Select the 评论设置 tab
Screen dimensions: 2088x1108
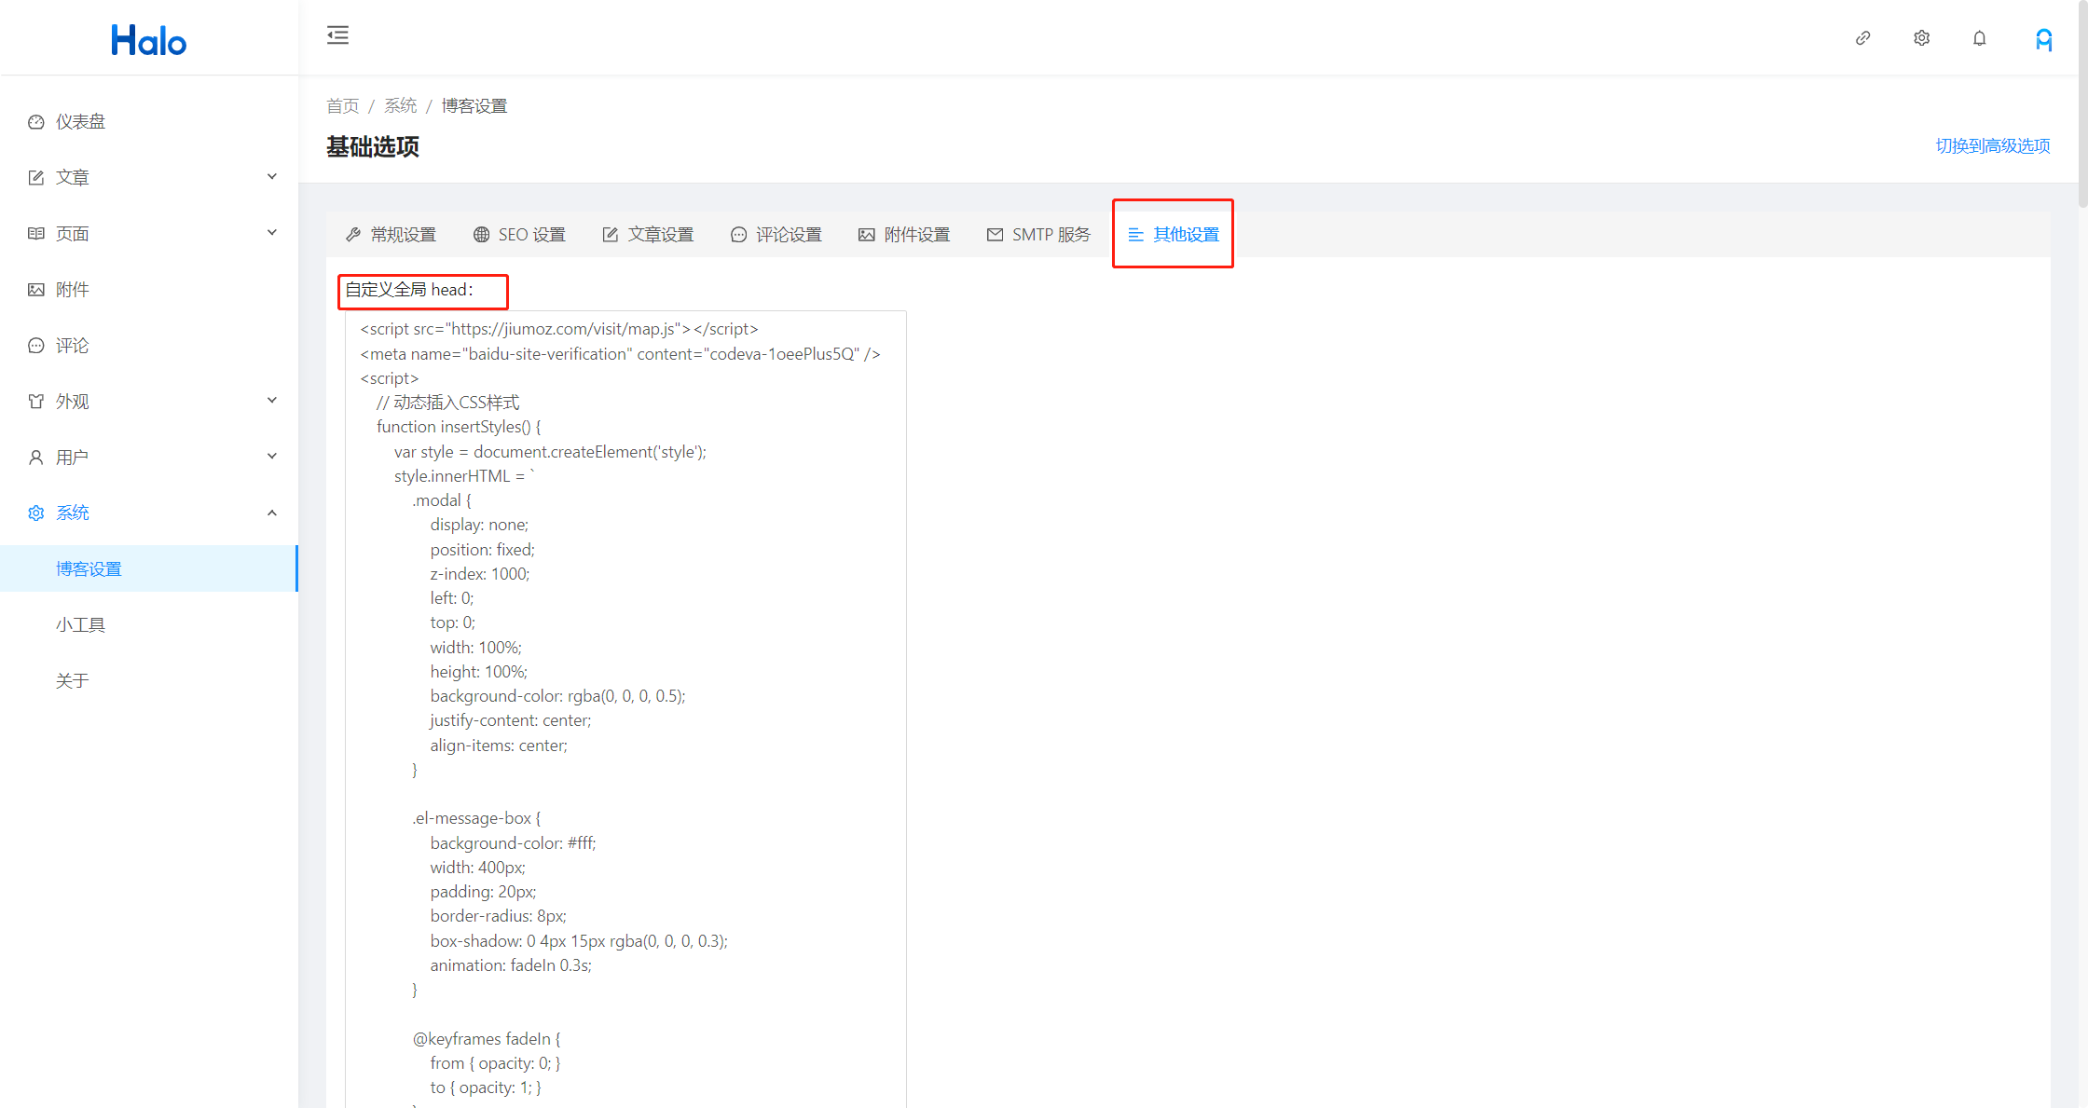pos(776,235)
